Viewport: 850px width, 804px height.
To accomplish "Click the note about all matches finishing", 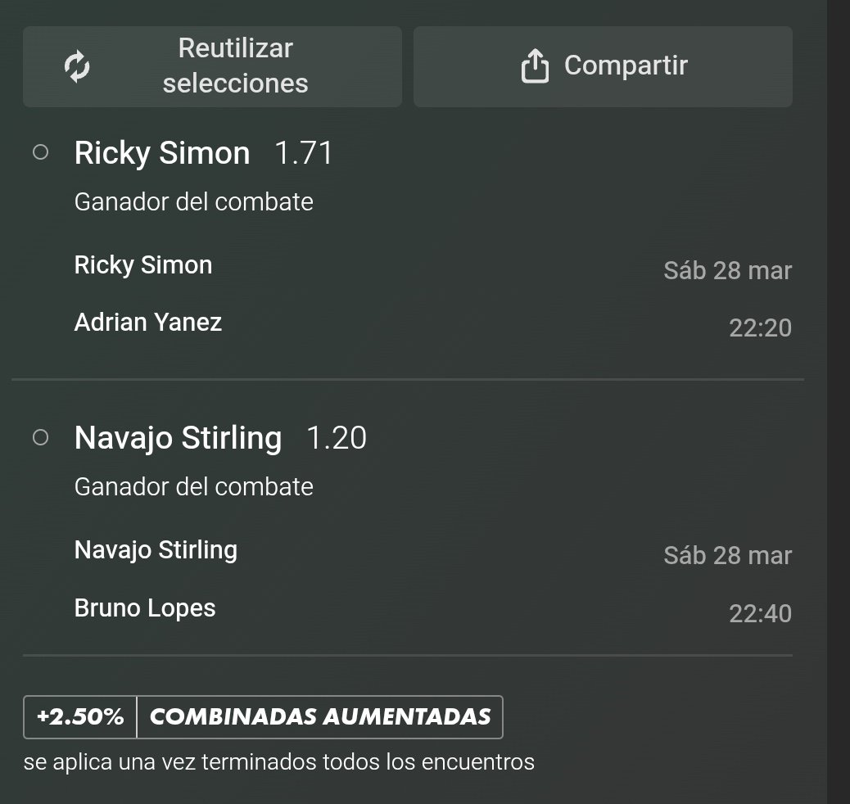I will point(278,762).
